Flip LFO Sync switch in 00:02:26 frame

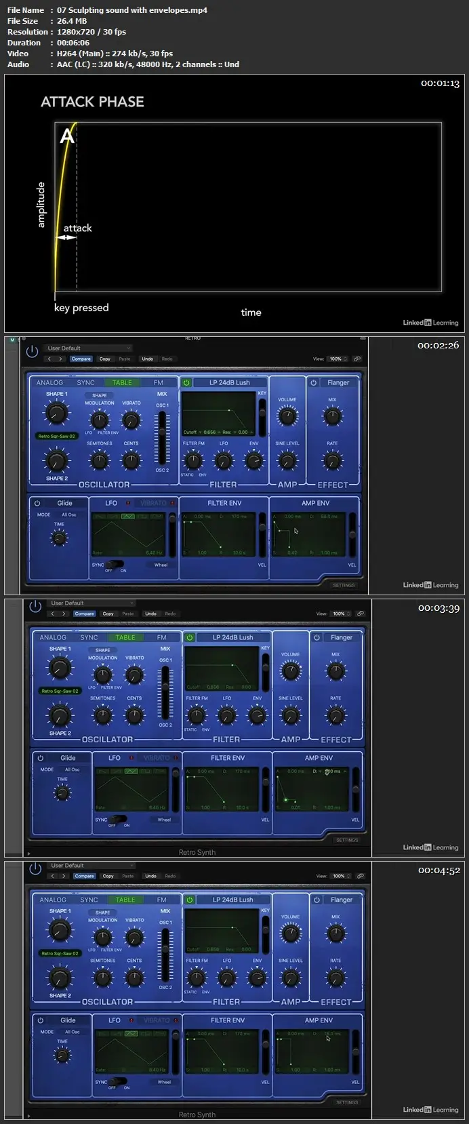[115, 564]
